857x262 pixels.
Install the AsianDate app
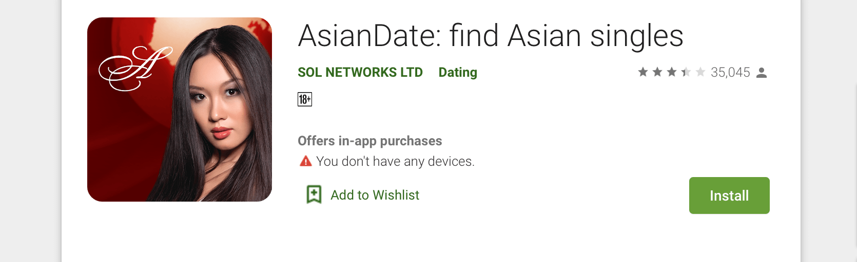coord(729,195)
